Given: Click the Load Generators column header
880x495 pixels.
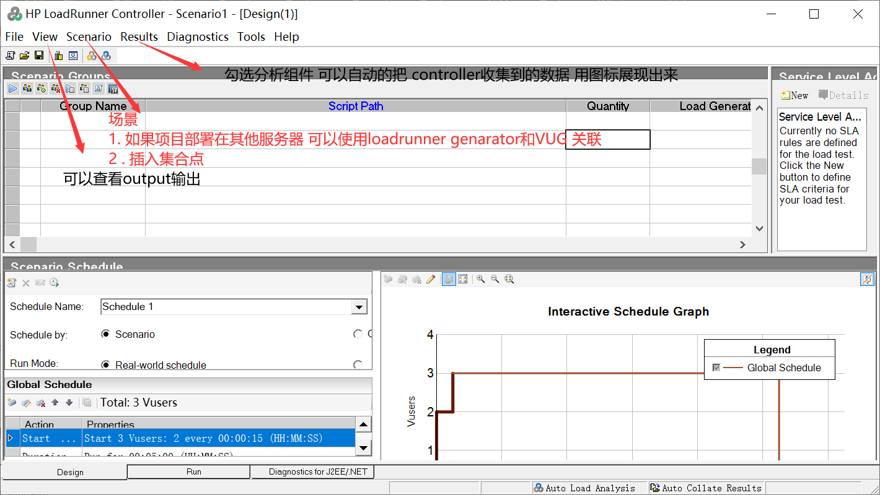Looking at the screenshot, I should click(x=701, y=106).
